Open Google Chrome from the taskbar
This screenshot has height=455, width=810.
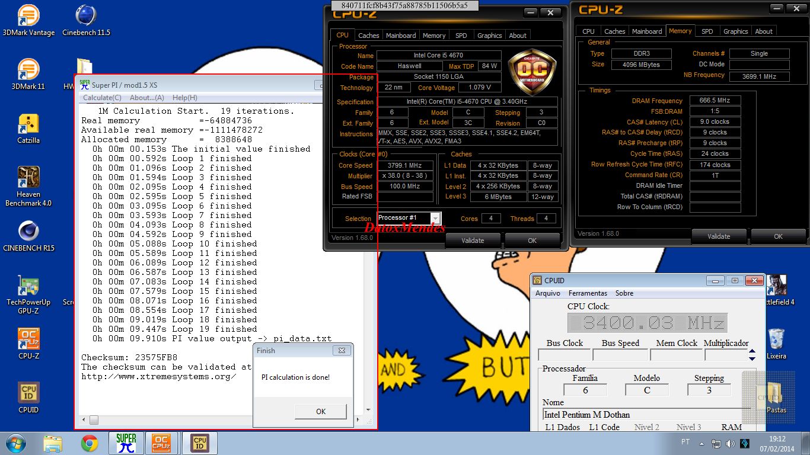(x=90, y=443)
